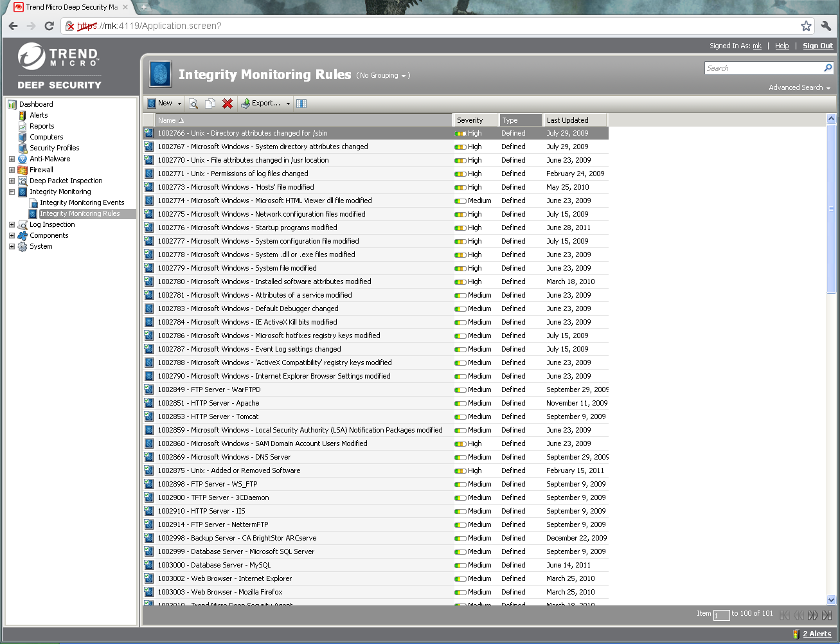The image size is (840, 644).
Task: Go to the first page of results
Action: pyautogui.click(x=784, y=615)
